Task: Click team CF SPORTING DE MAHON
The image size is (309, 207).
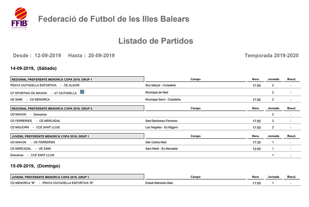Action: 29,93
